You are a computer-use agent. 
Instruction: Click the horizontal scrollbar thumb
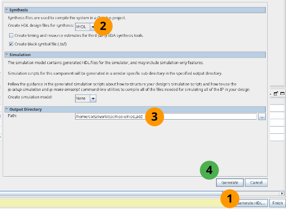click(111, 193)
